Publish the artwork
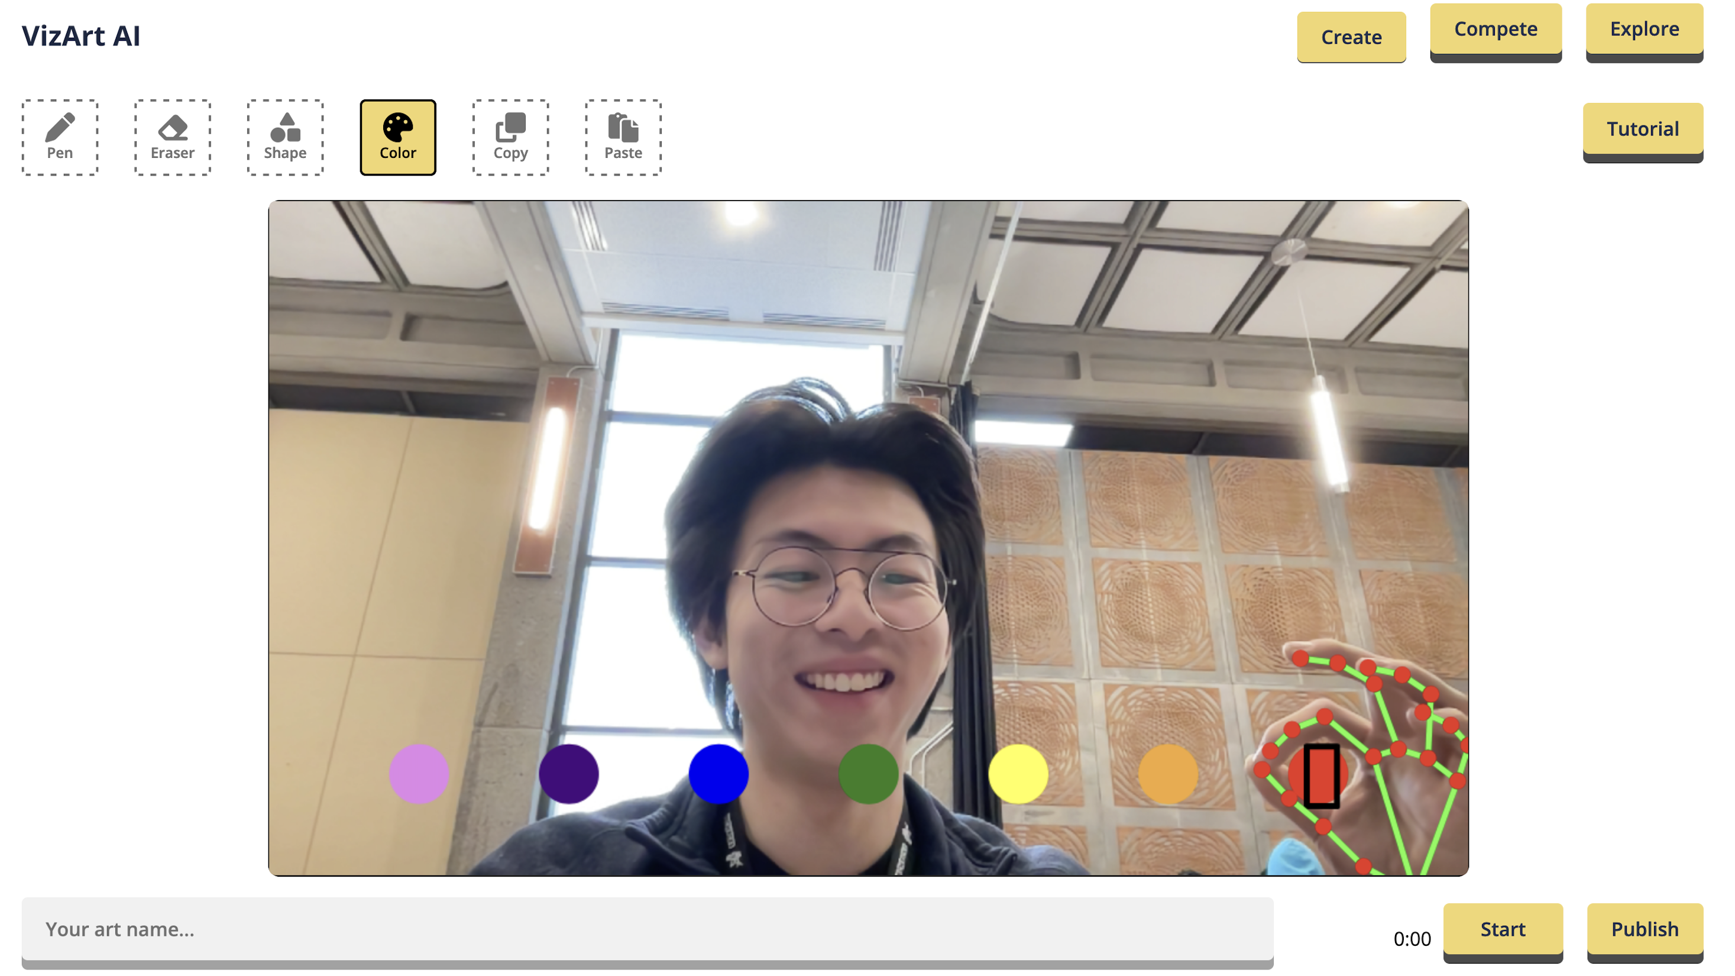Image resolution: width=1735 pixels, height=976 pixels. pyautogui.click(x=1645, y=929)
